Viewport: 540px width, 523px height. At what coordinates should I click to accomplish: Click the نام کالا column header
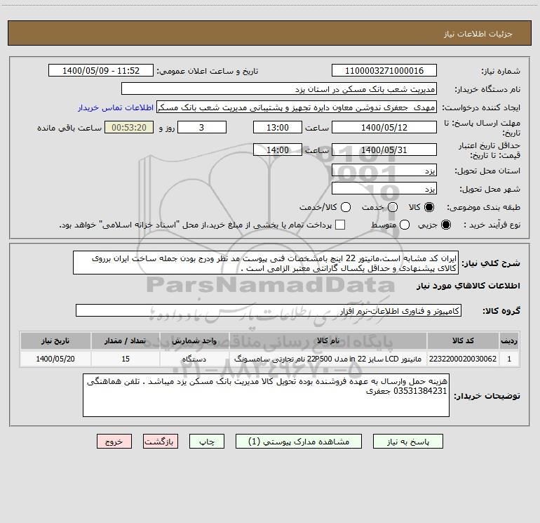[x=328, y=340]
